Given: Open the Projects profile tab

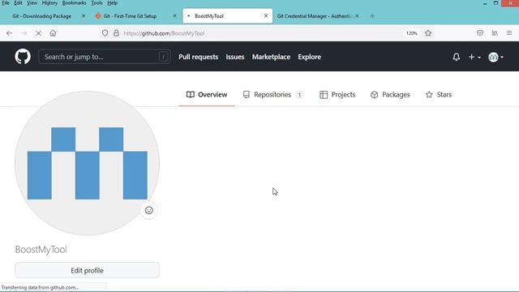Looking at the screenshot, I should (337, 95).
